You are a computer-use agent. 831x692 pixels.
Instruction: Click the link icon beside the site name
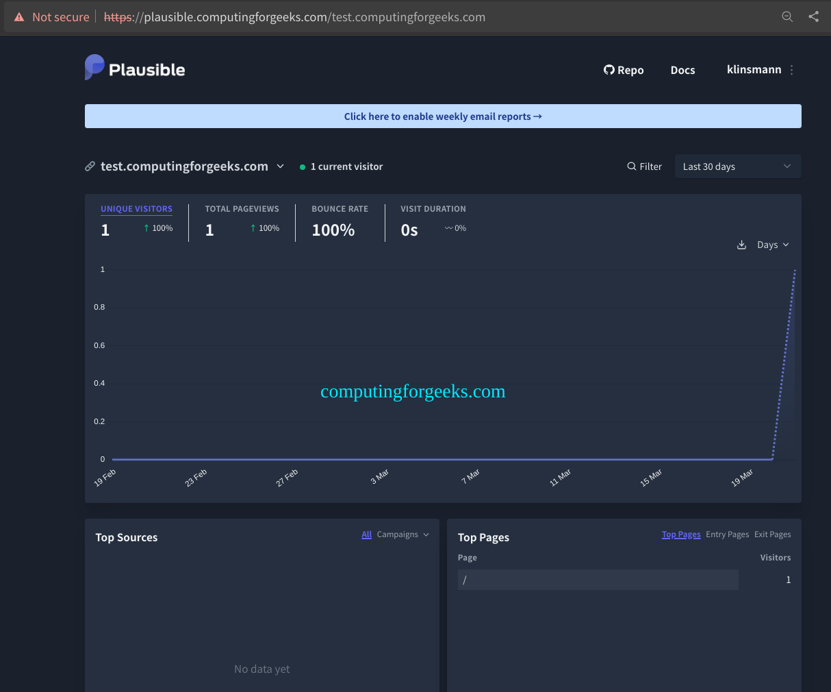(x=89, y=165)
